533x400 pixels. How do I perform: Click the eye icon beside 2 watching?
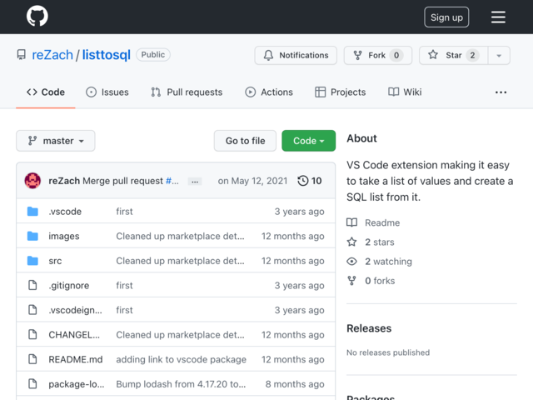coord(351,261)
